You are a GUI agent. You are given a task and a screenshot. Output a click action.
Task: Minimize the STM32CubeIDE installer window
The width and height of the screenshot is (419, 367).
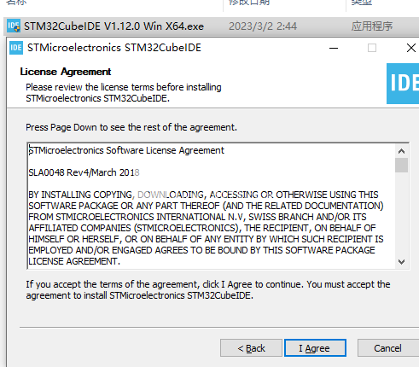coord(334,48)
